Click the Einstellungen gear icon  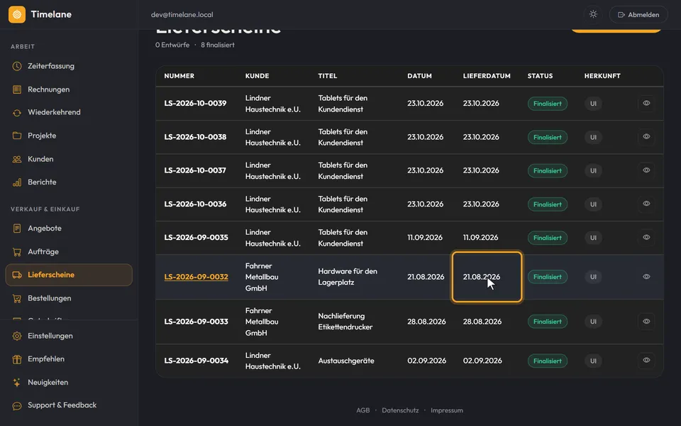(x=17, y=336)
